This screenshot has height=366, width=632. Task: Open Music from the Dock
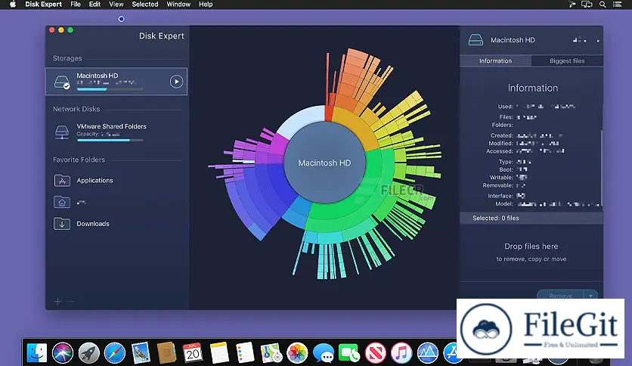(x=401, y=353)
